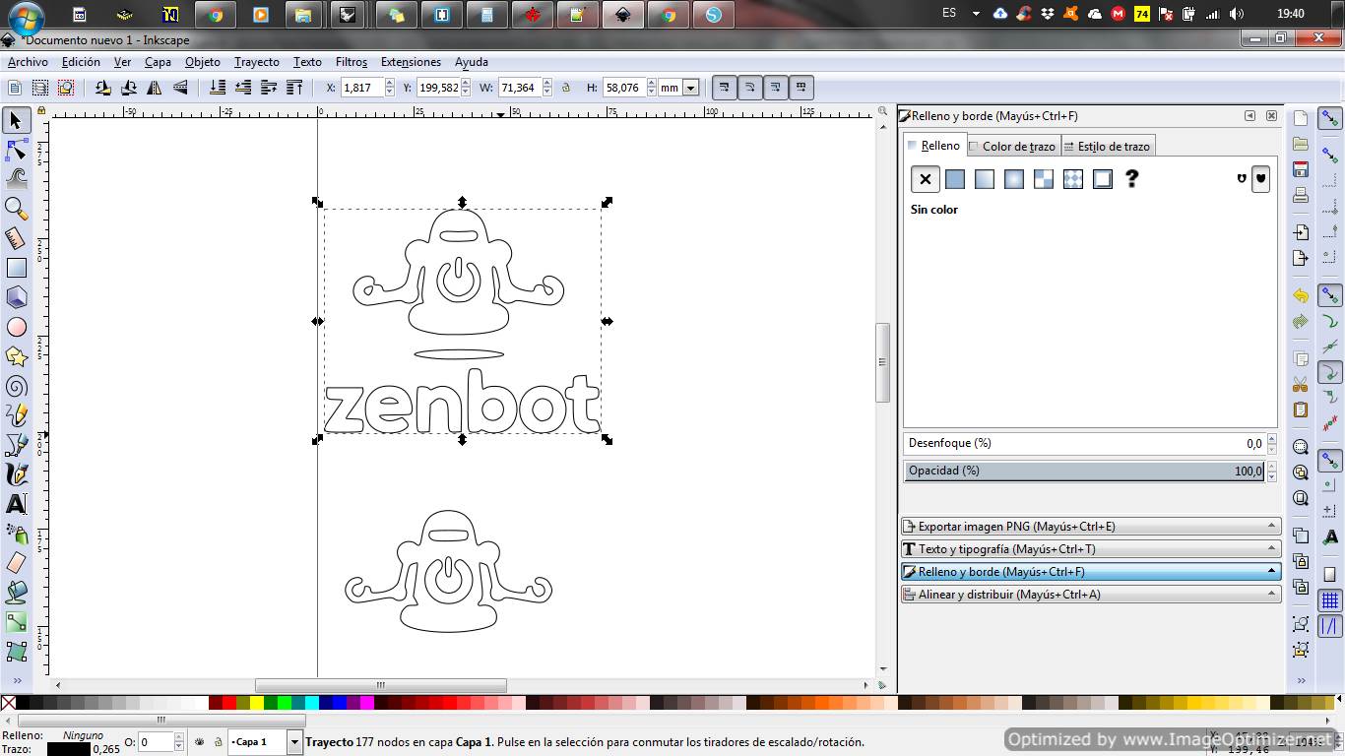1345x756 pixels.
Task: Click Rotate 90 degrees counter-clockwise icon
Action: click(x=103, y=88)
